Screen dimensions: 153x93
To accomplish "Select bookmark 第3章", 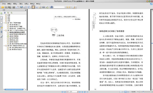I will pos(17,28).
